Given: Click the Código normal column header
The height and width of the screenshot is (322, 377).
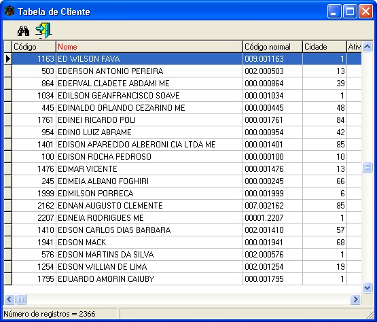Looking at the screenshot, I should tap(272, 47).
